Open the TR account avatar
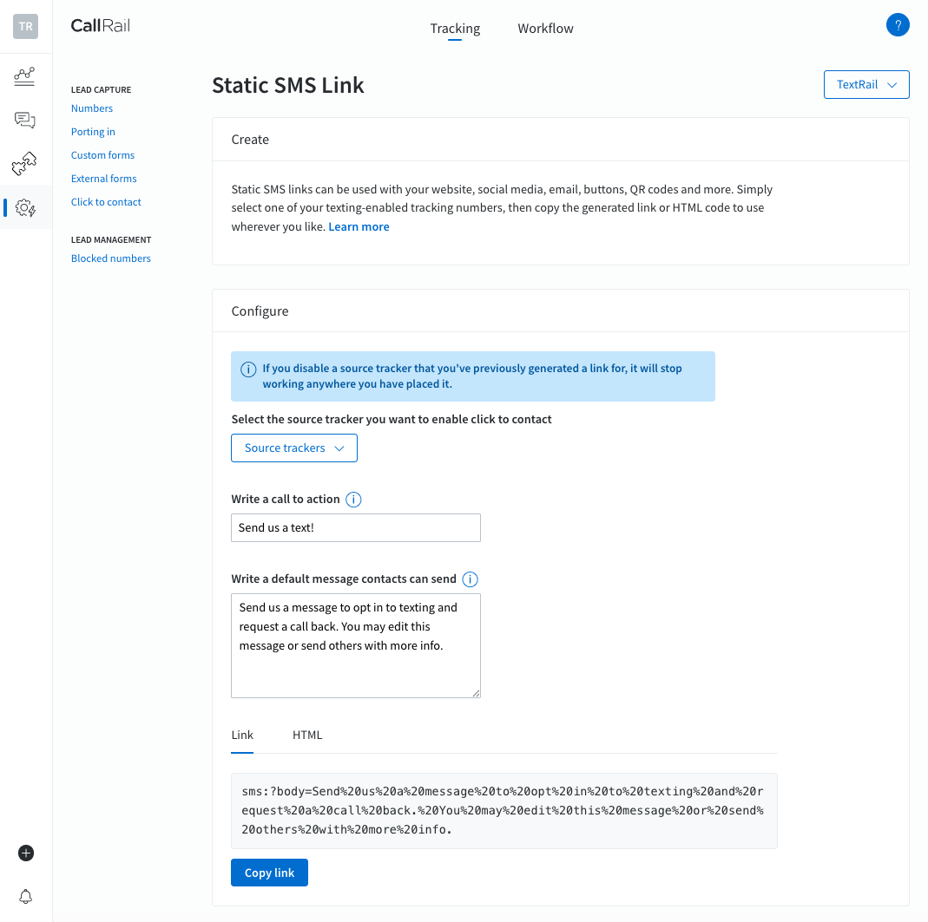Image resolution: width=928 pixels, height=922 pixels. [x=25, y=27]
